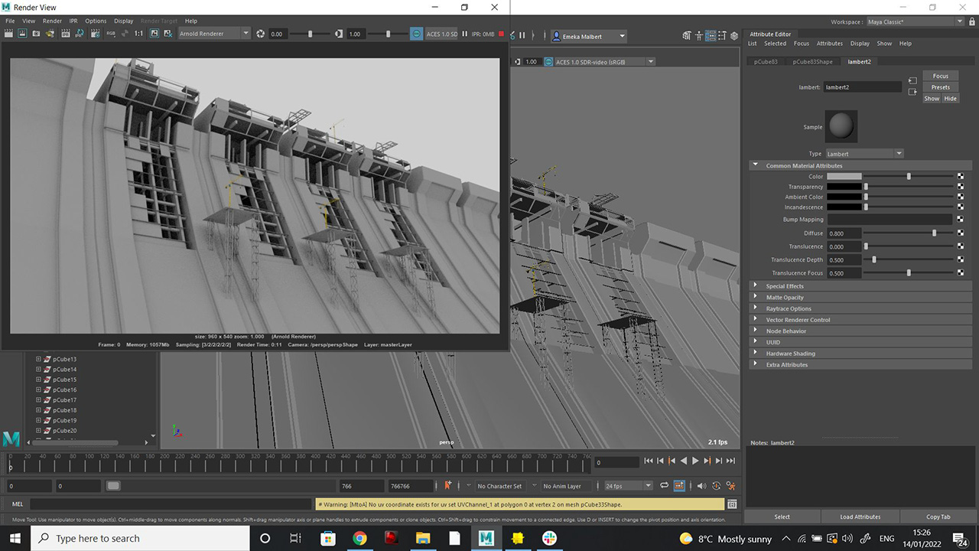
Task: Play forwards on the timeline
Action: click(695, 461)
